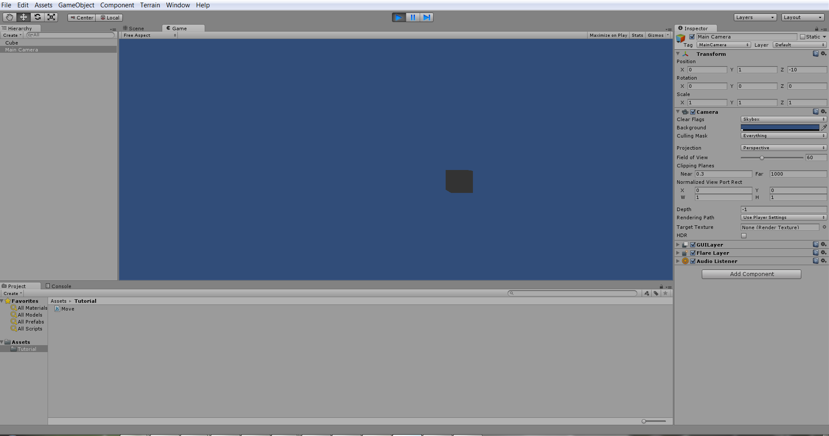Select the Scale tool in toolbar
The height and width of the screenshot is (436, 829).
pos(51,17)
